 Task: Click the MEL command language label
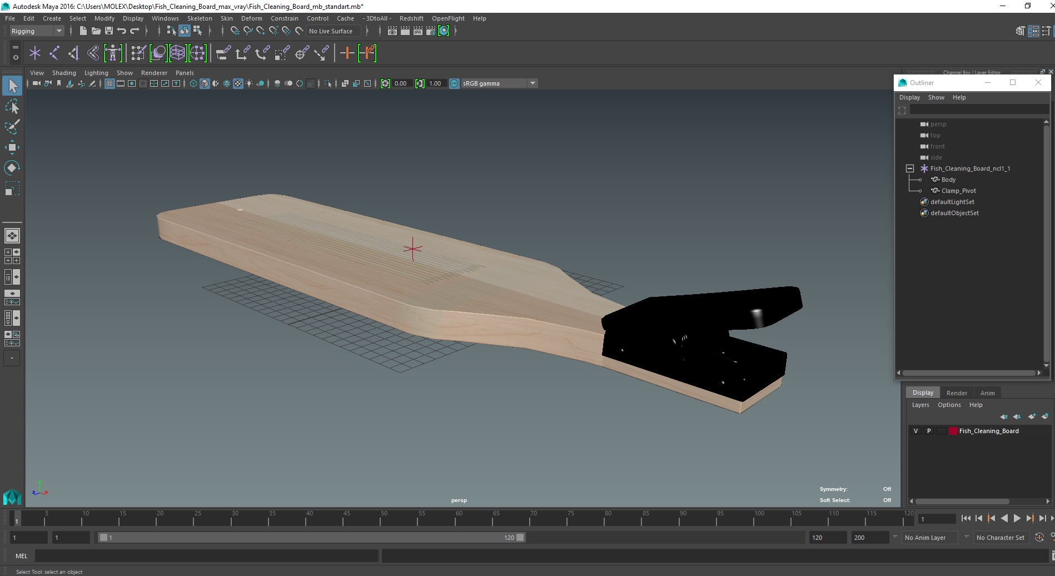pyautogui.click(x=22, y=555)
